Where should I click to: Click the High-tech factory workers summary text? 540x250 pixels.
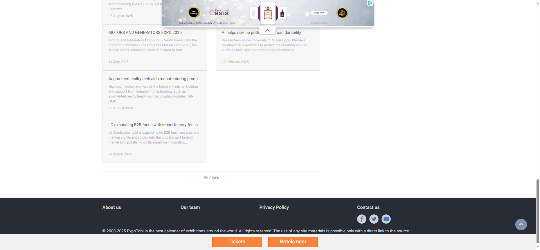point(153,94)
